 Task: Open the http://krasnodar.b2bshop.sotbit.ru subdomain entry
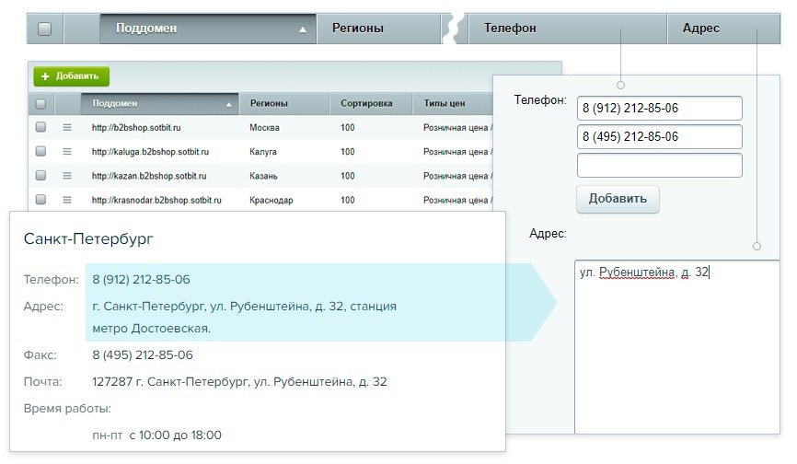(x=156, y=200)
